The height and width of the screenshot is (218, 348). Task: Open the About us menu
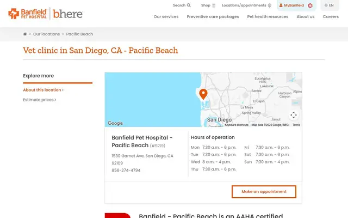point(306,17)
